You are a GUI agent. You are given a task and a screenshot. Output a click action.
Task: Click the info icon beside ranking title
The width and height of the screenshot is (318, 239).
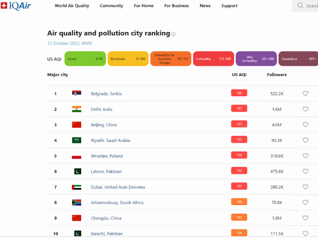(173, 34)
